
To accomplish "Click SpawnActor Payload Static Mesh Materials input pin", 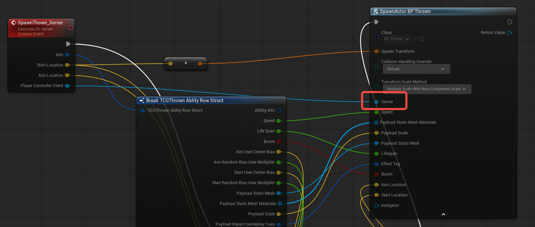I will pyautogui.click(x=376, y=122).
